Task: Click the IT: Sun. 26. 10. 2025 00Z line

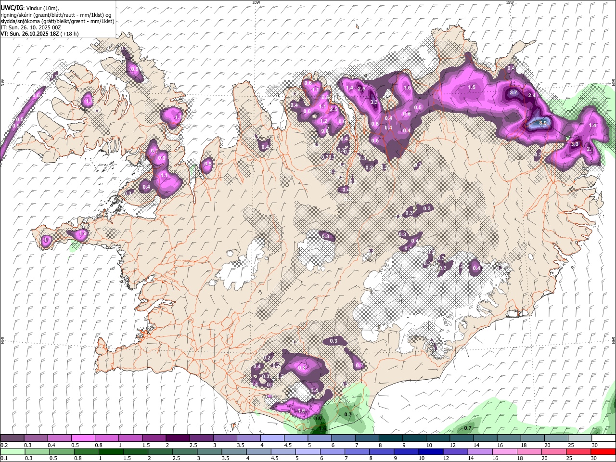Action: (30, 27)
